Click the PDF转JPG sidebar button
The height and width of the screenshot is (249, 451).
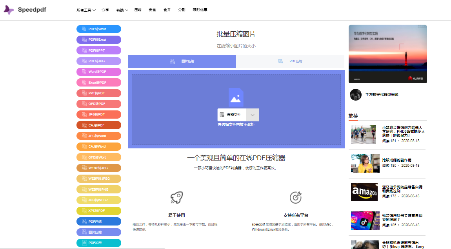tap(99, 61)
